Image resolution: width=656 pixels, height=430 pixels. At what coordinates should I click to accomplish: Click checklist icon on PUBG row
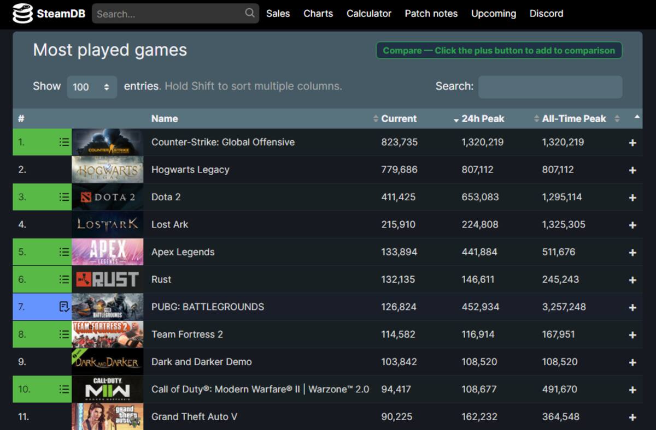[64, 307]
